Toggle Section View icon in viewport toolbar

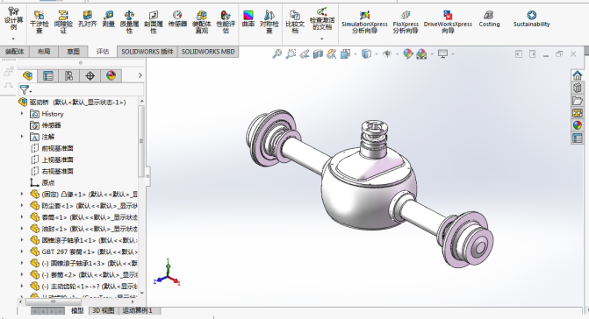click(318, 54)
